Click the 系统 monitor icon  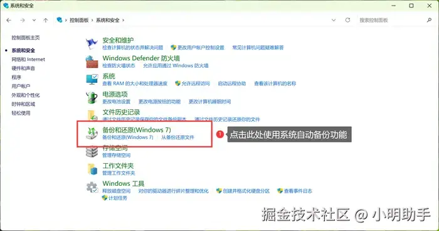click(92, 80)
